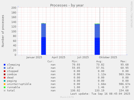134x100 pixels.
Task: Click the 60 y-axis tick label
Action: (15, 41)
